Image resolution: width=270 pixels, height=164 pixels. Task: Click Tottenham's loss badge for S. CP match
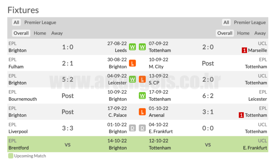tap(142, 79)
